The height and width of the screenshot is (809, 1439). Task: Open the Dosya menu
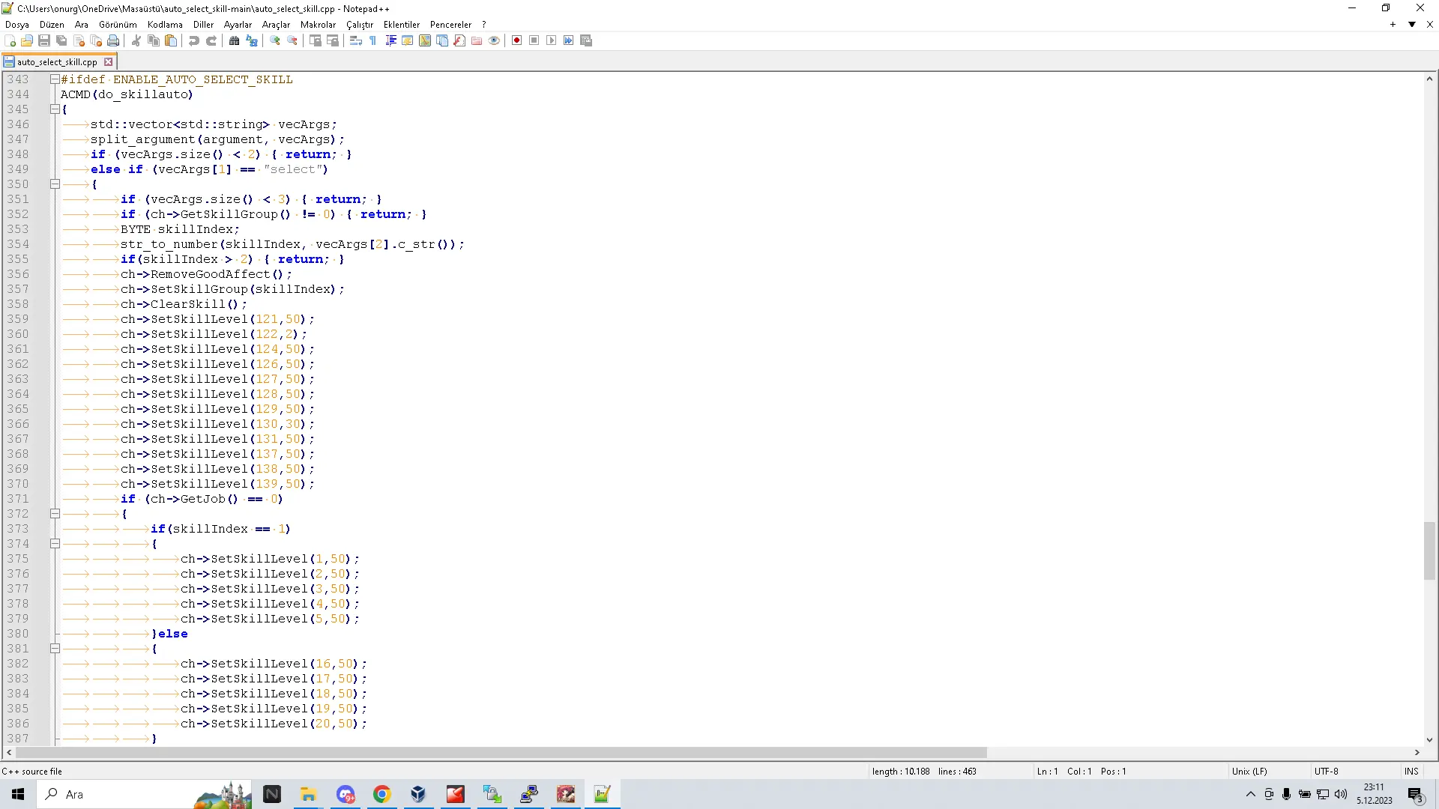click(x=17, y=24)
